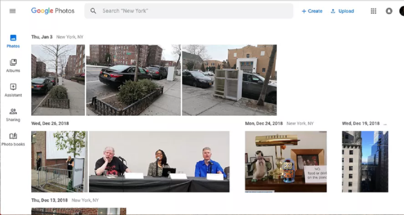
Task: Open the skyscraper photo from Dec 19
Action: pyautogui.click(x=365, y=161)
